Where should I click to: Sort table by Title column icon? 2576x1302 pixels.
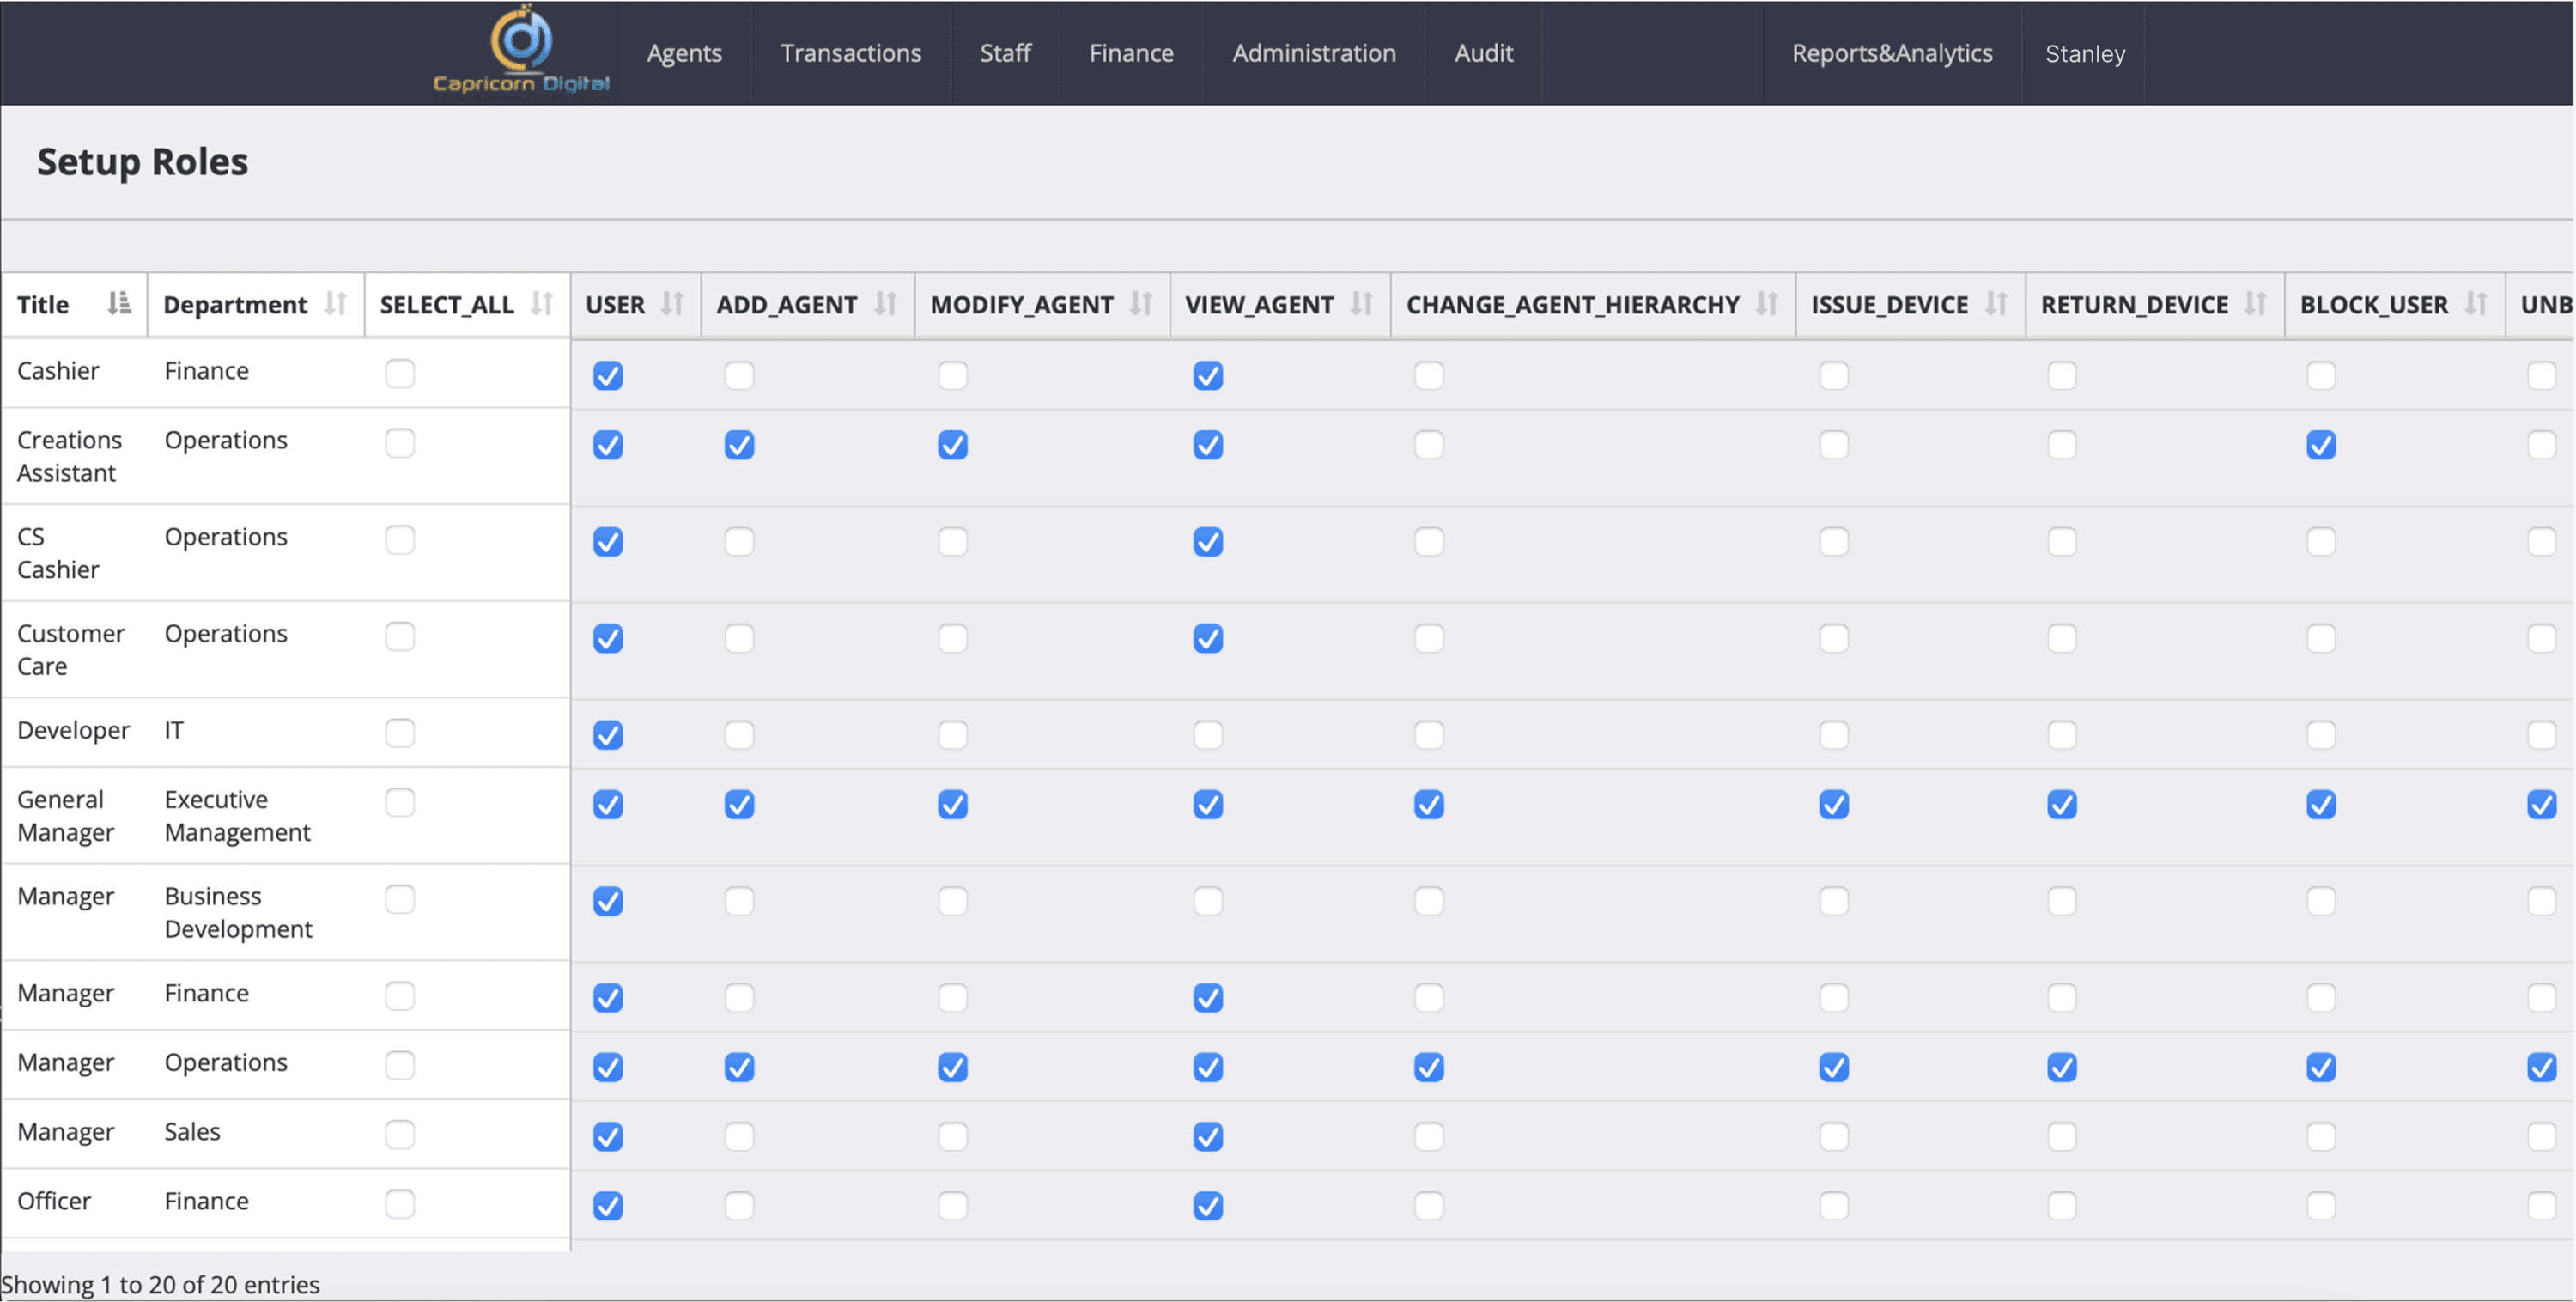(x=119, y=304)
